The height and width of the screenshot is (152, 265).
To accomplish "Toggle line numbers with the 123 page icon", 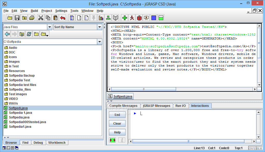I will click(86, 18).
